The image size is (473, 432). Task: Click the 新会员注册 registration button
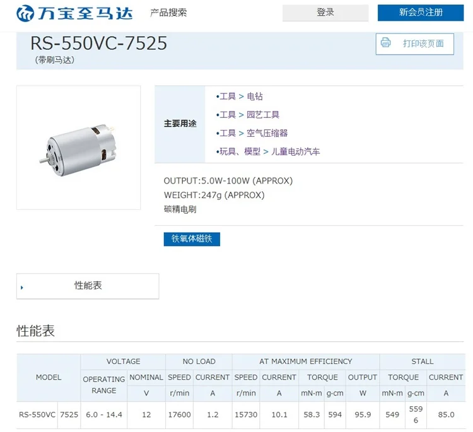pyautogui.click(x=421, y=13)
